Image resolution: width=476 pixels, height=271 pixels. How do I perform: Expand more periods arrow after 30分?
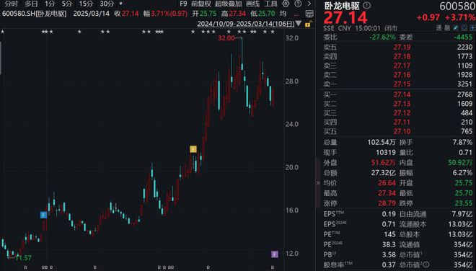[121, 4]
